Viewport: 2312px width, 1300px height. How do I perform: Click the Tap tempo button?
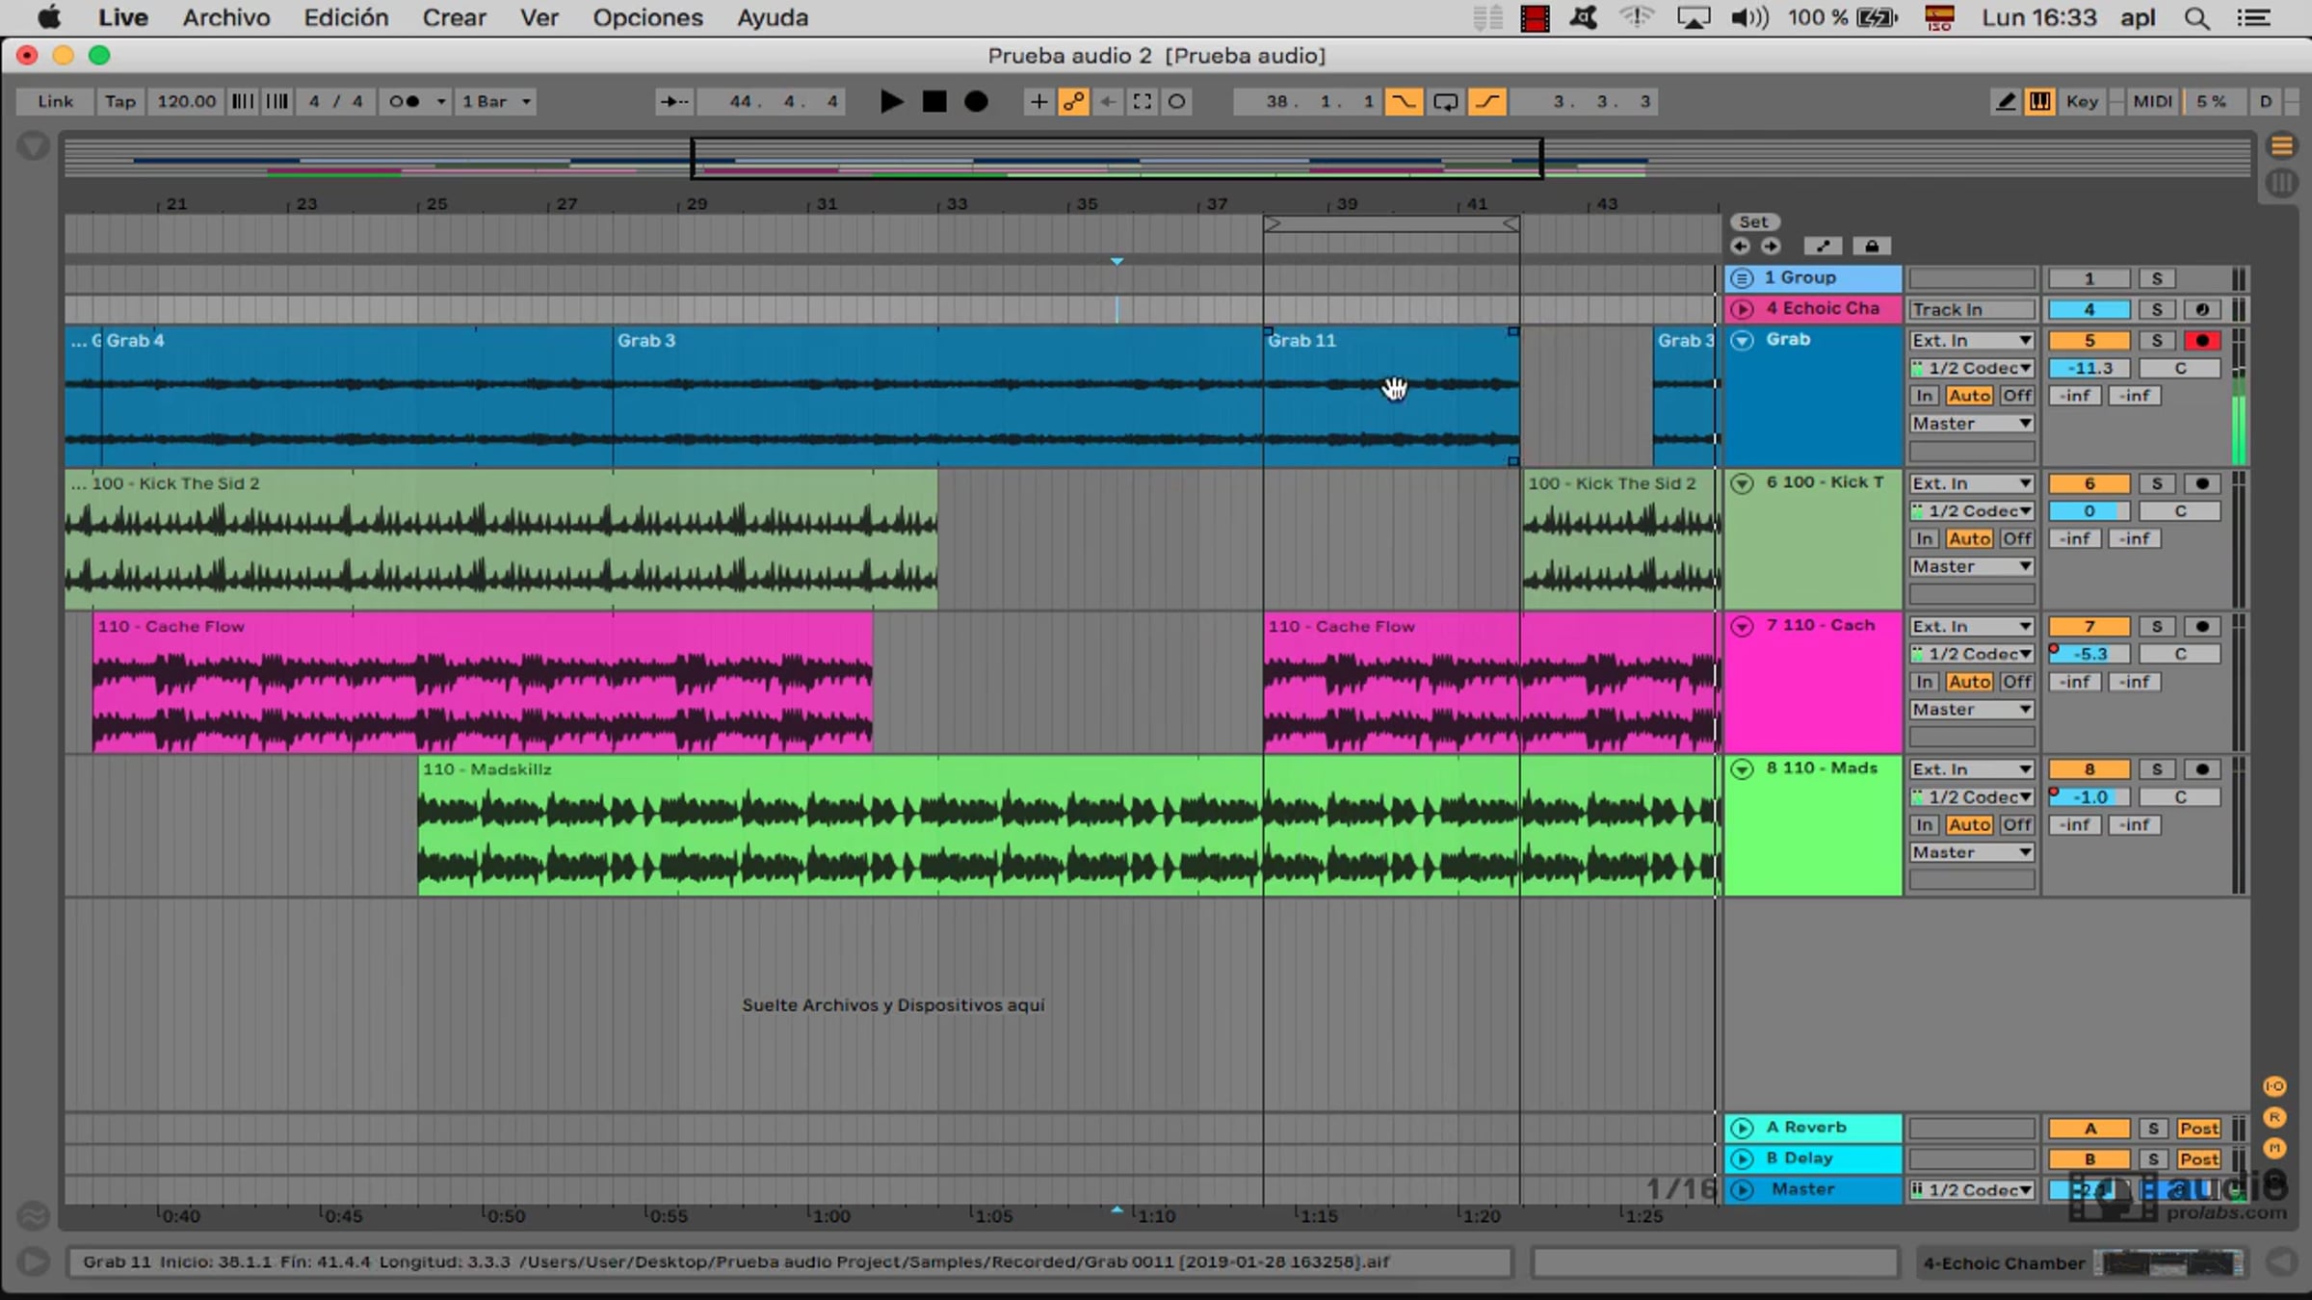(120, 101)
